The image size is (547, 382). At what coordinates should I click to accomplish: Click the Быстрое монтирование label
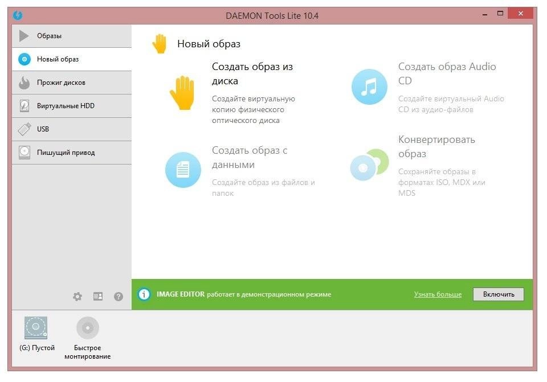click(88, 352)
